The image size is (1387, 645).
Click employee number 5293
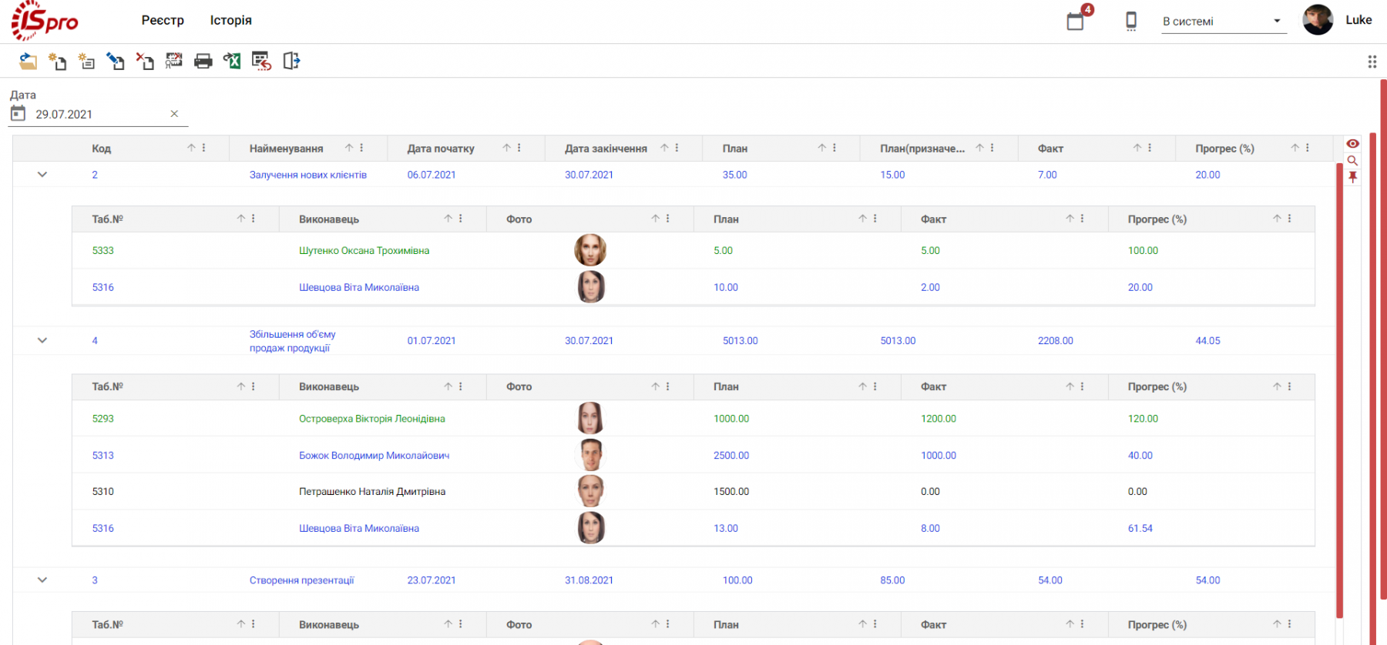click(x=102, y=419)
